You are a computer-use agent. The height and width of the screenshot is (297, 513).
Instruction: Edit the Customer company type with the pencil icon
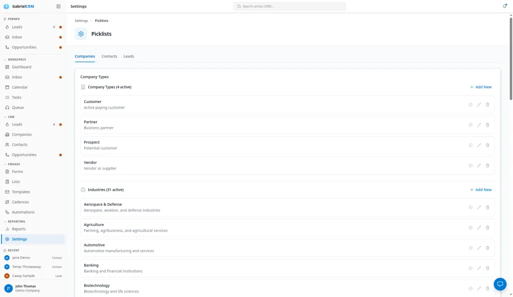pos(479,105)
